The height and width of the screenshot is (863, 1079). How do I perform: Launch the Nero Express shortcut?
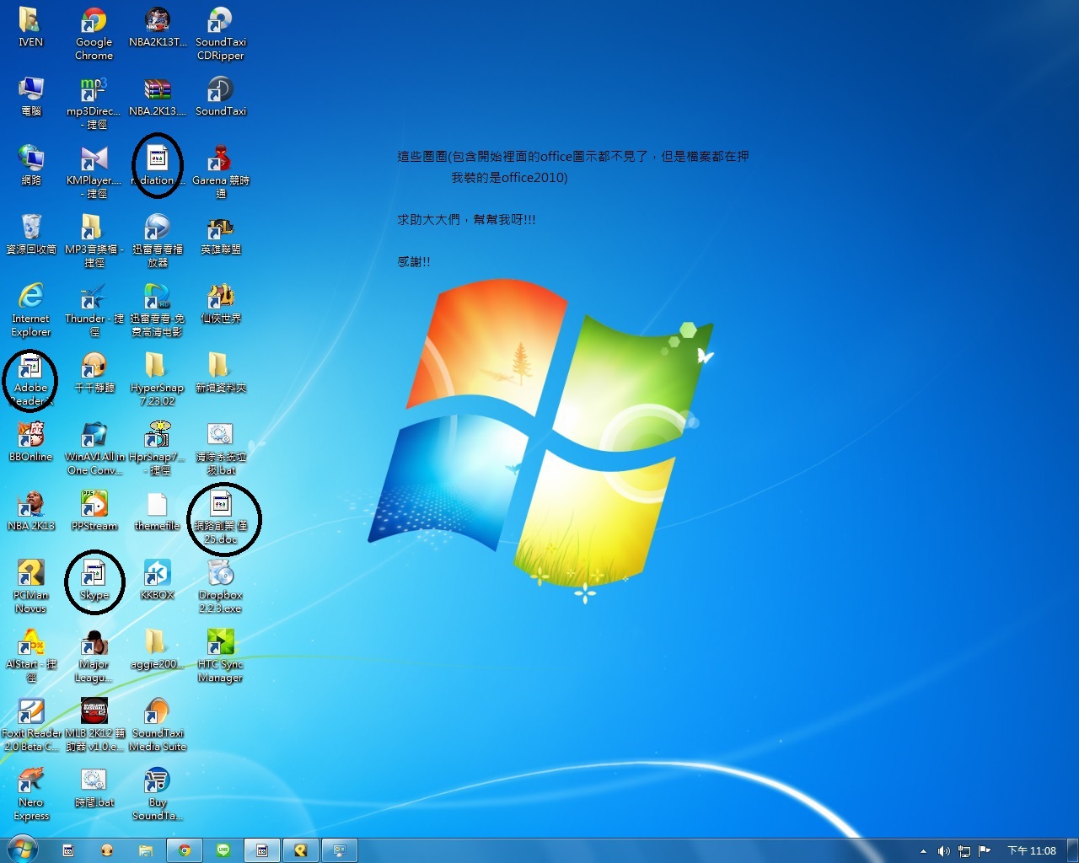point(30,794)
